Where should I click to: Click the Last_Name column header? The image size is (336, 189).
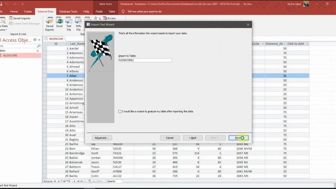coord(77,44)
